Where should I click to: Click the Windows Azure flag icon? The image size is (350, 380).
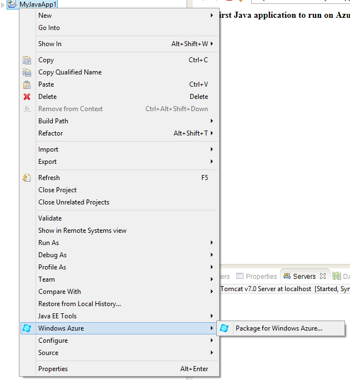point(27,328)
